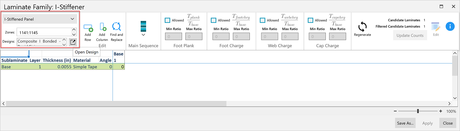Click the Main Sequence laminate icon
This screenshot has width=460, height=131.
point(143,26)
